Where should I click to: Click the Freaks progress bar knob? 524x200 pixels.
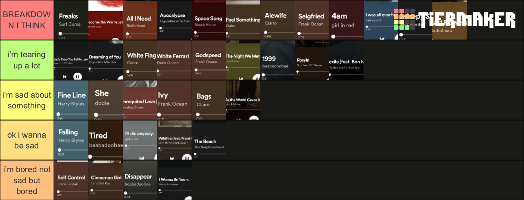[x=60, y=34]
